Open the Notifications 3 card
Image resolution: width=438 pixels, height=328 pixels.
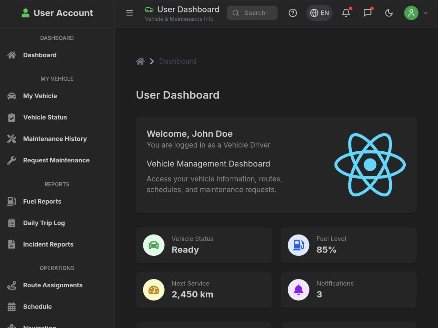[348, 290]
